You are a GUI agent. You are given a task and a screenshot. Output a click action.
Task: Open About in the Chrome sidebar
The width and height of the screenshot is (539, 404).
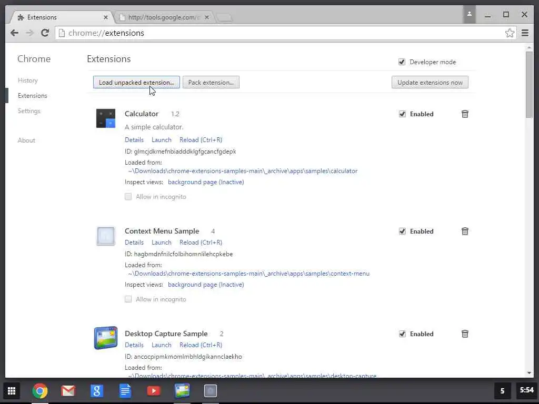pyautogui.click(x=26, y=140)
